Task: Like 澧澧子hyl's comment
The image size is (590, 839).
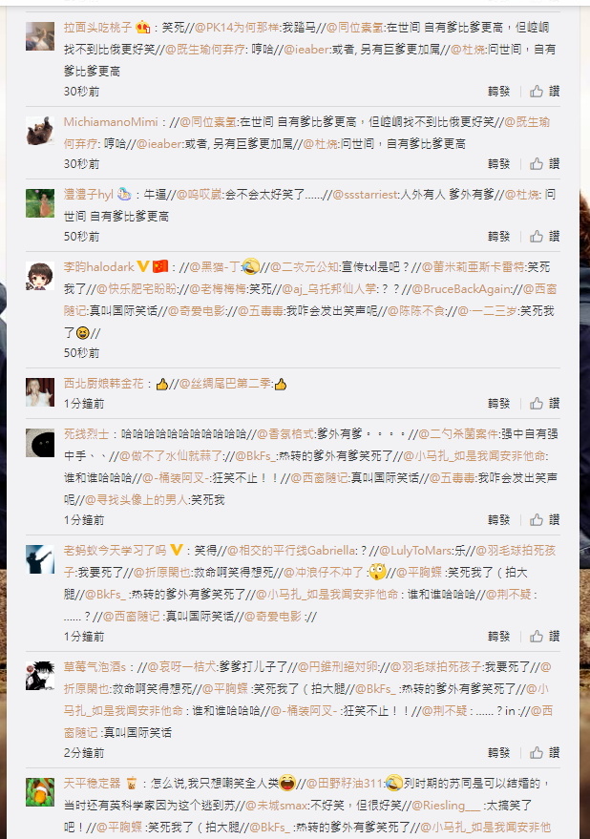Action: [544, 237]
